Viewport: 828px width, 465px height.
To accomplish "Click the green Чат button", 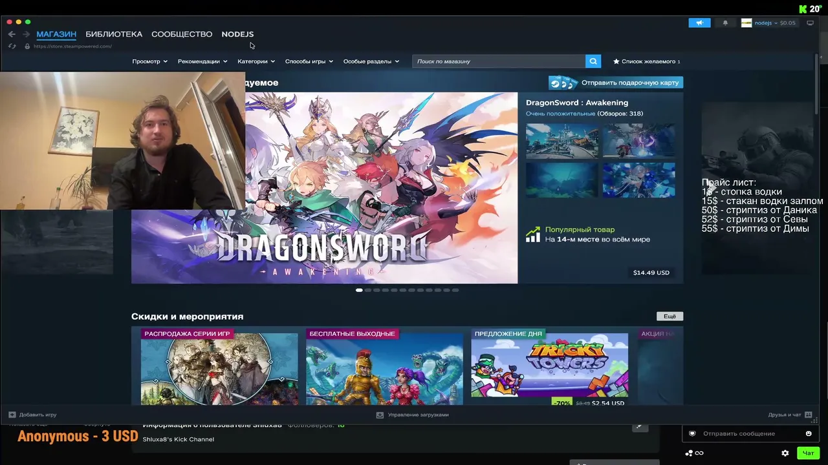I will click(809, 453).
